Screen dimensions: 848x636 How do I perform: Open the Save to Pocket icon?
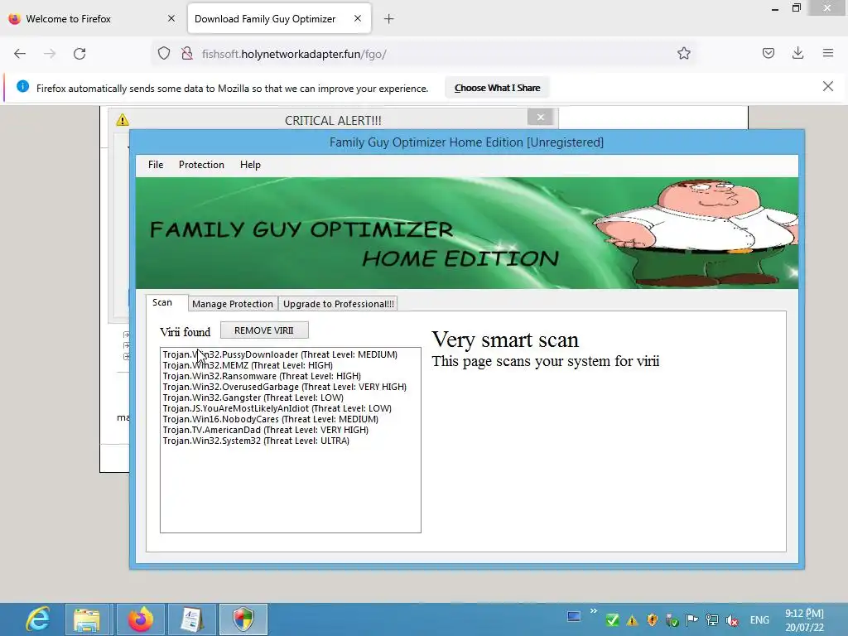click(768, 53)
